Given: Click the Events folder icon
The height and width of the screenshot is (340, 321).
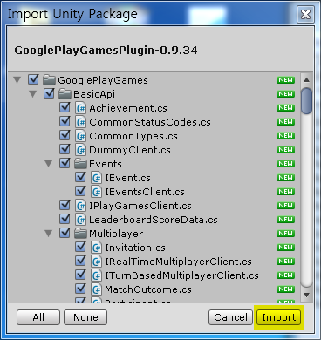Looking at the screenshot, I should pyautogui.click(x=80, y=164).
